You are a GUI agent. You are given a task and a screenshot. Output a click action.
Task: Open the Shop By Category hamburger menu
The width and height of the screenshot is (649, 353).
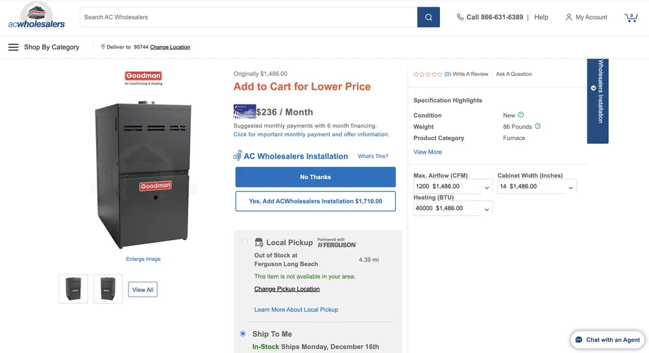[13, 47]
